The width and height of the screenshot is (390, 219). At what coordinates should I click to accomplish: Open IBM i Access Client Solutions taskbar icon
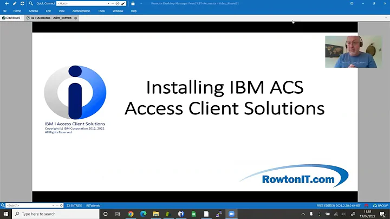[181, 214]
